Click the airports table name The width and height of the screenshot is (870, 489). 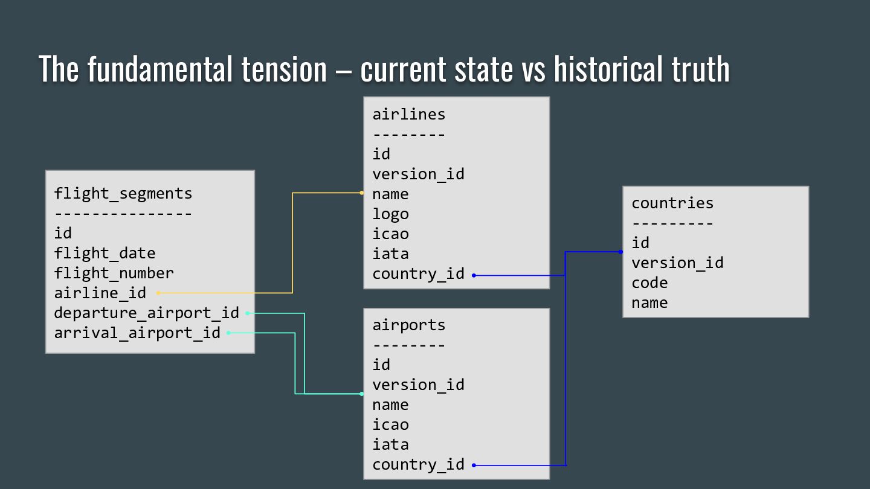coord(409,325)
